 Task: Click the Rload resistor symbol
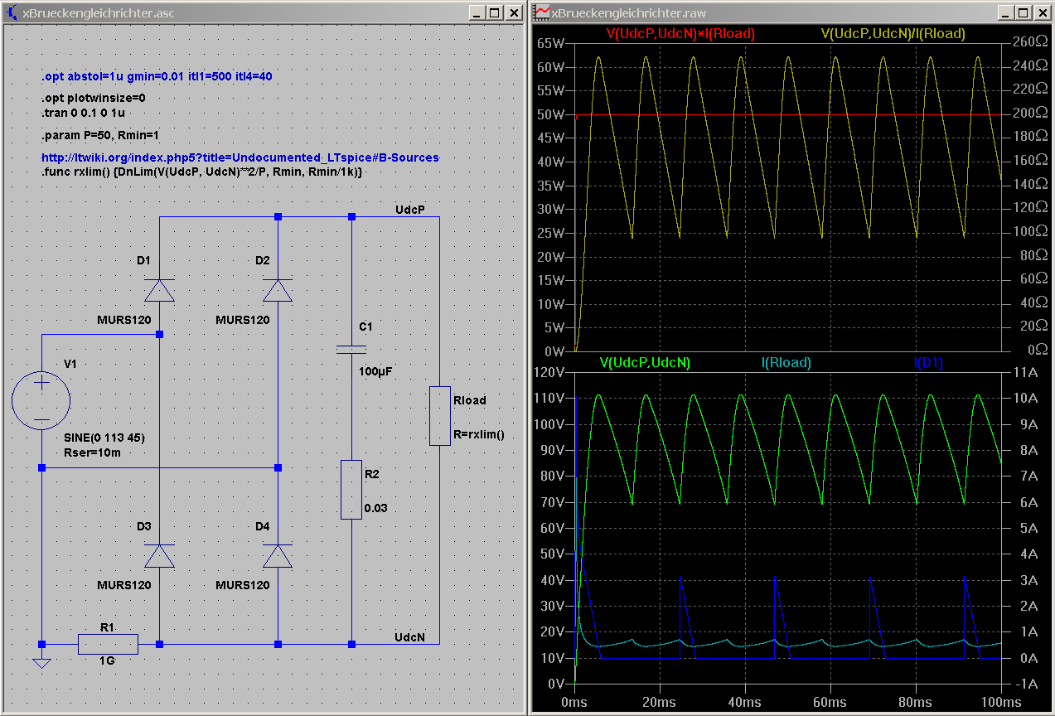click(x=439, y=415)
